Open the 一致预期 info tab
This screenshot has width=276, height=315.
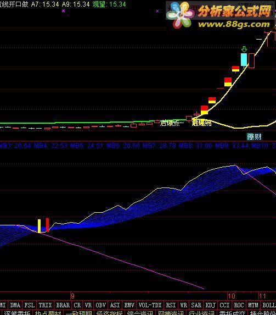[78, 313]
